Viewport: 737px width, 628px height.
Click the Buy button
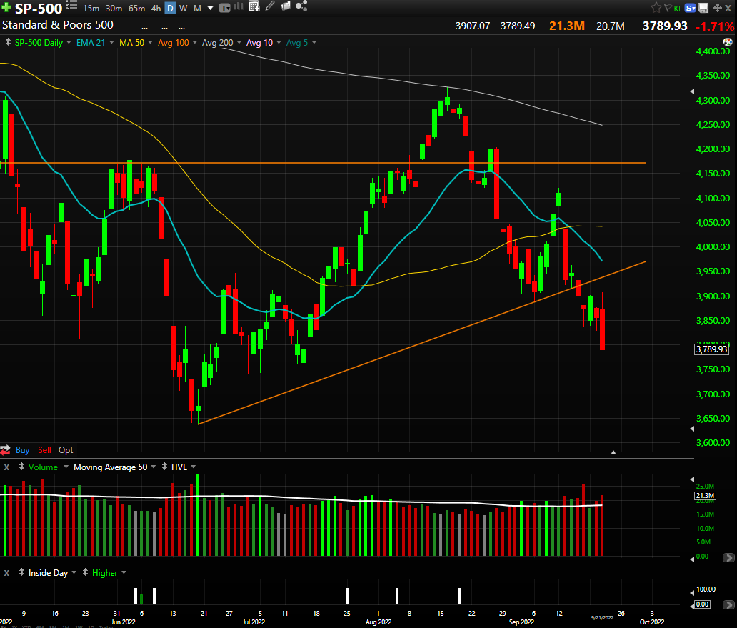tap(23, 450)
